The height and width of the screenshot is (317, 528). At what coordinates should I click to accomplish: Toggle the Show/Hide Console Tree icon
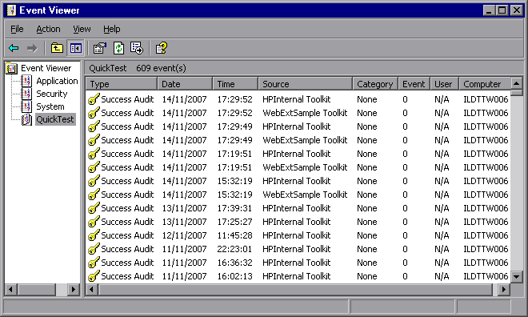pyautogui.click(x=76, y=48)
